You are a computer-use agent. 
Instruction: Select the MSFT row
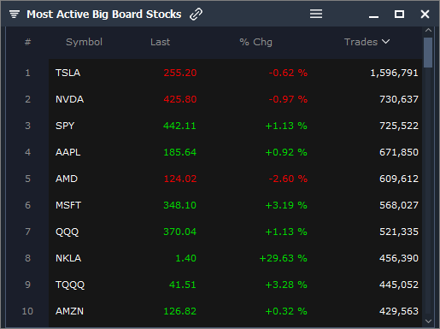point(235,205)
